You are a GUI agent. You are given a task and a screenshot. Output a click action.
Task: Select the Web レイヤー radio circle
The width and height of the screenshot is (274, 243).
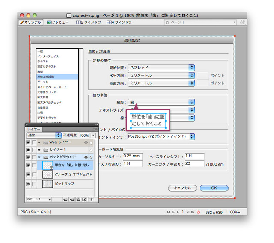[x=91, y=143]
